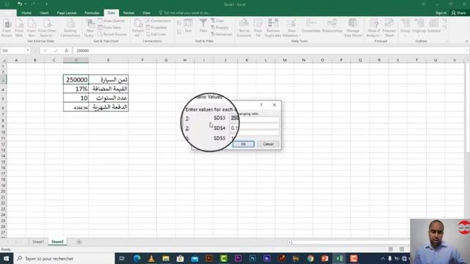Open the Insert ribbon tab
The height and width of the screenshot is (264, 470).
pyautogui.click(x=44, y=13)
